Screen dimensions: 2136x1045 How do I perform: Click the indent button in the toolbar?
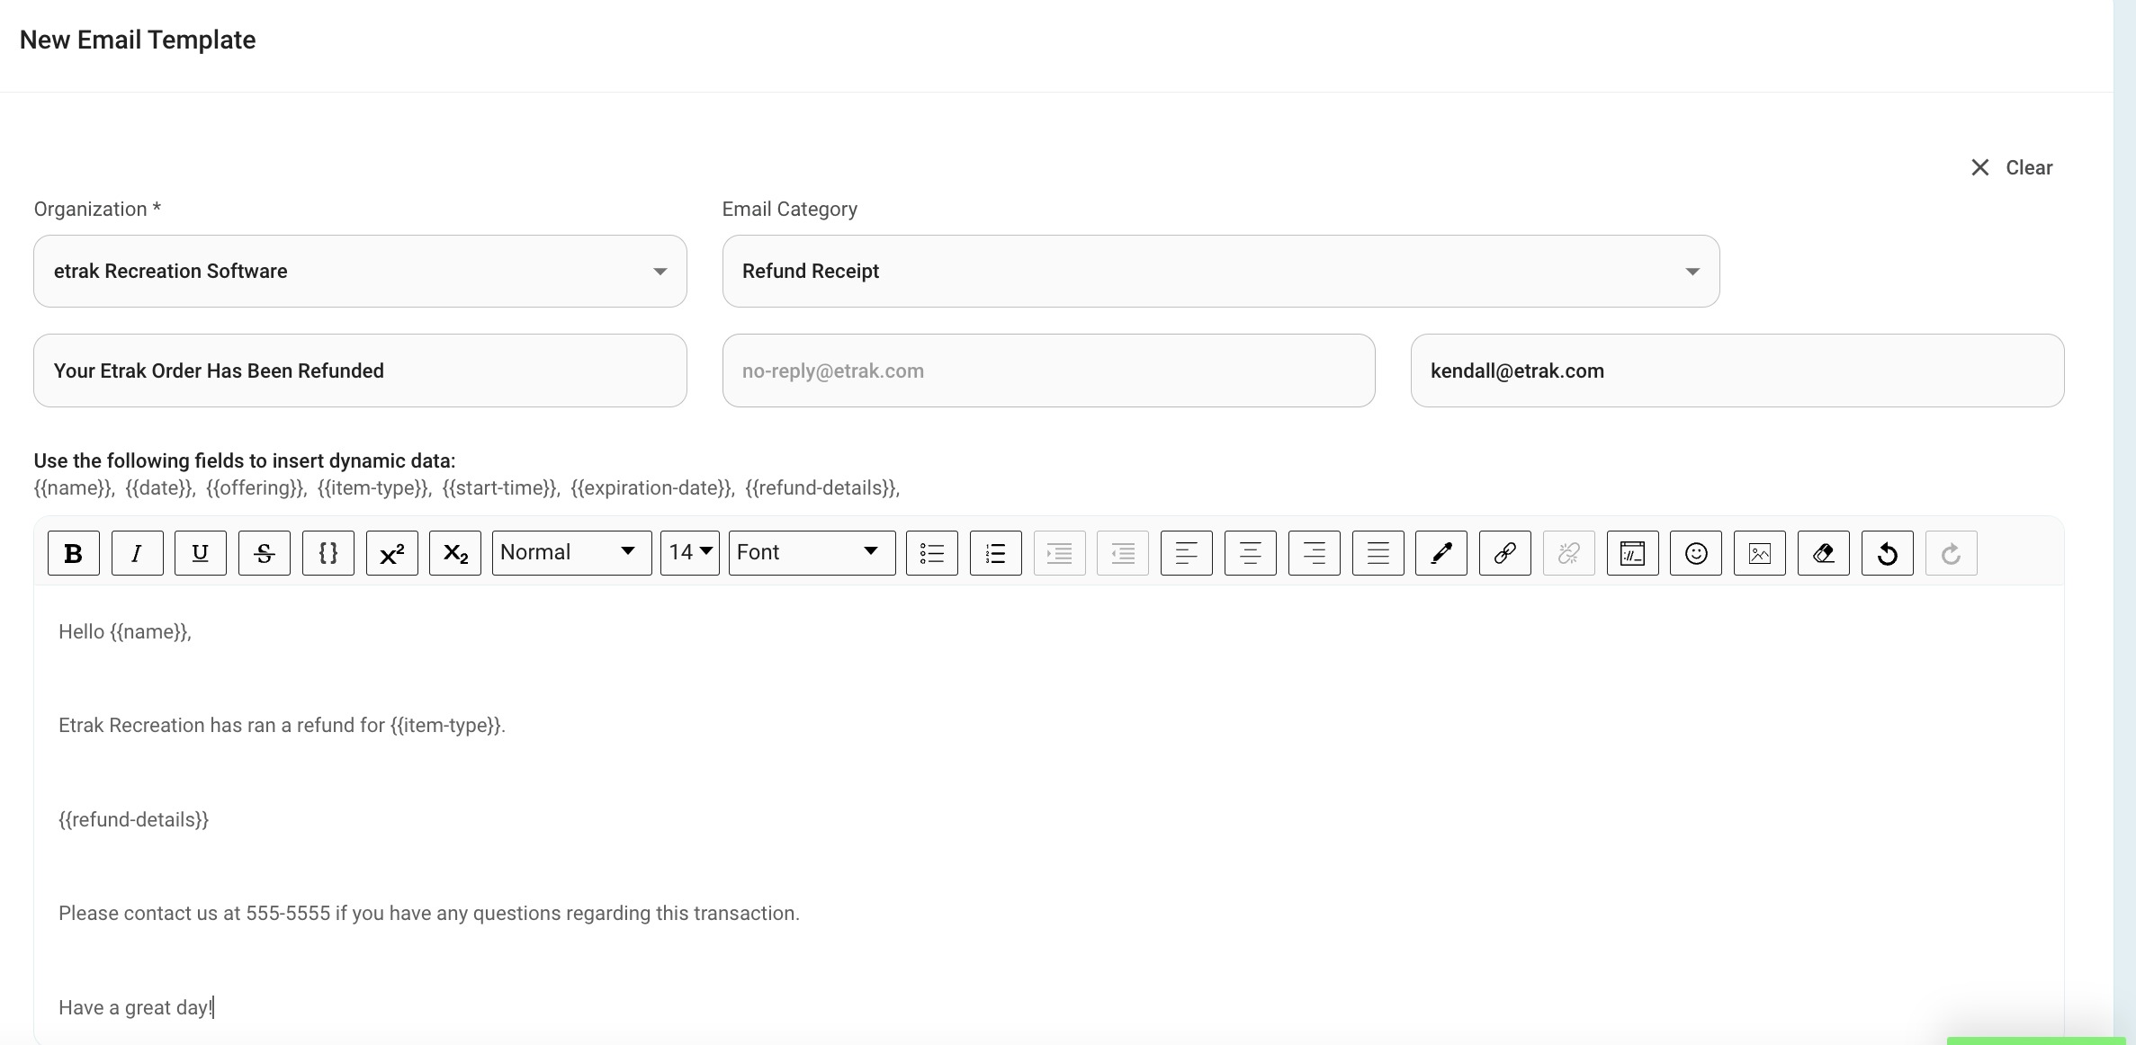tap(1060, 553)
